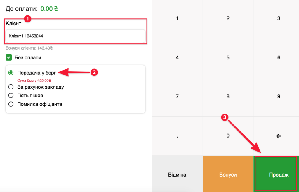
Task: Tap the comma key on keypad
Action: 177,136
